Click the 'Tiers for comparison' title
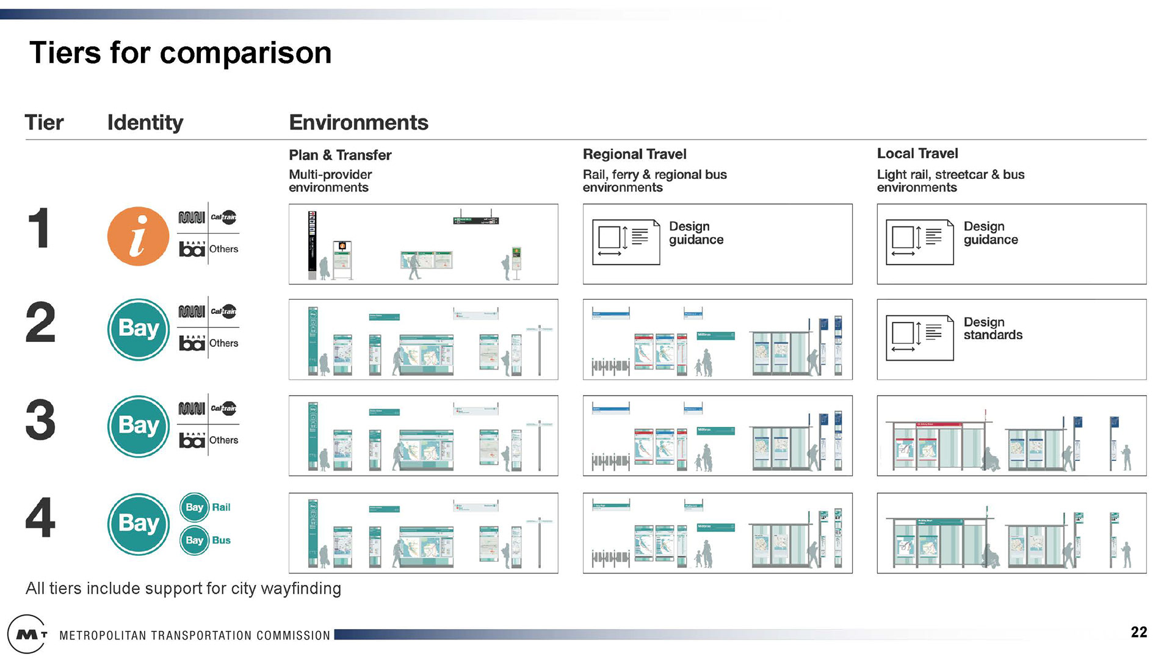The height and width of the screenshot is (662, 1172). point(180,53)
